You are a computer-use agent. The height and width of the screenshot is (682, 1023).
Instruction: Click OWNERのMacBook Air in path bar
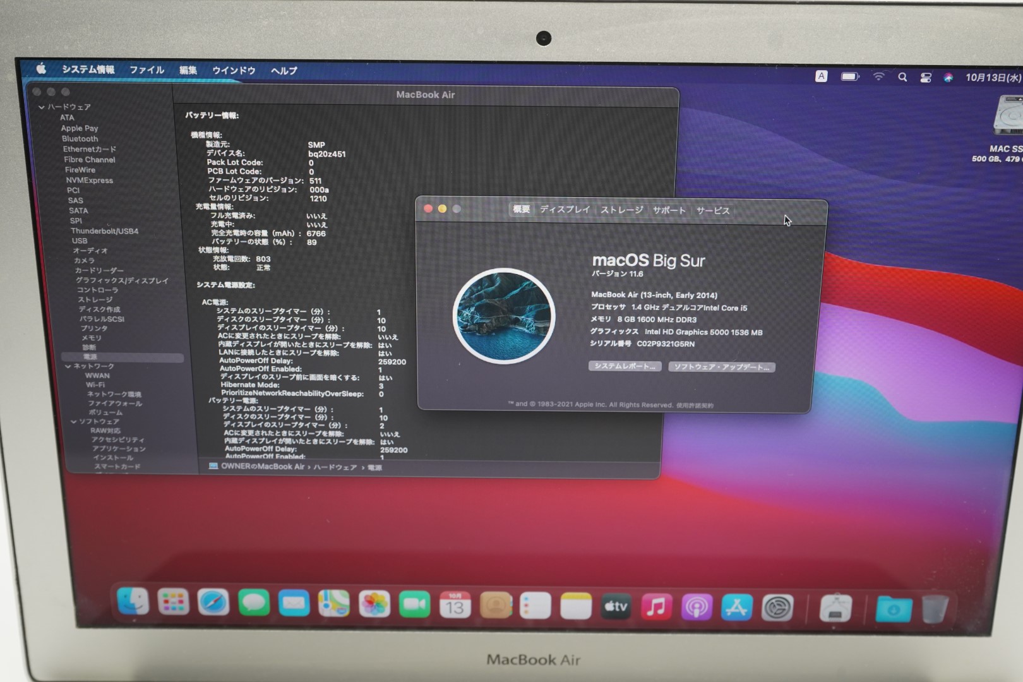pyautogui.click(x=262, y=467)
